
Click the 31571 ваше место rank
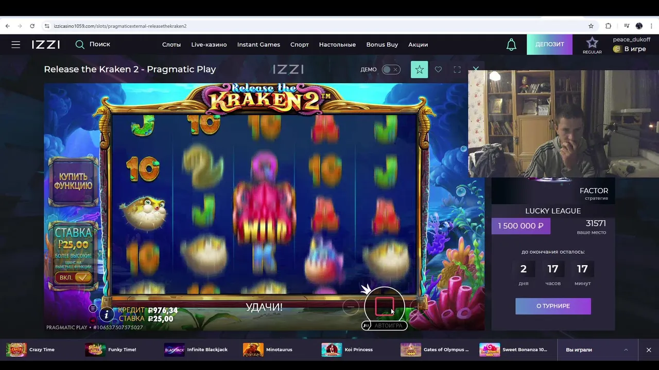[592, 227]
